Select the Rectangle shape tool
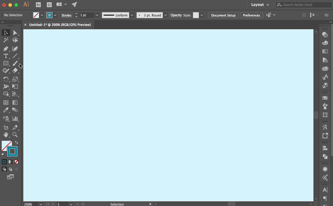This screenshot has width=333, height=206. click(x=6, y=64)
